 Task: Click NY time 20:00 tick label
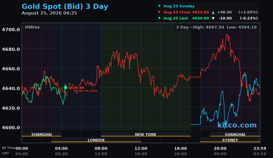pyautogui.click(x=220, y=148)
